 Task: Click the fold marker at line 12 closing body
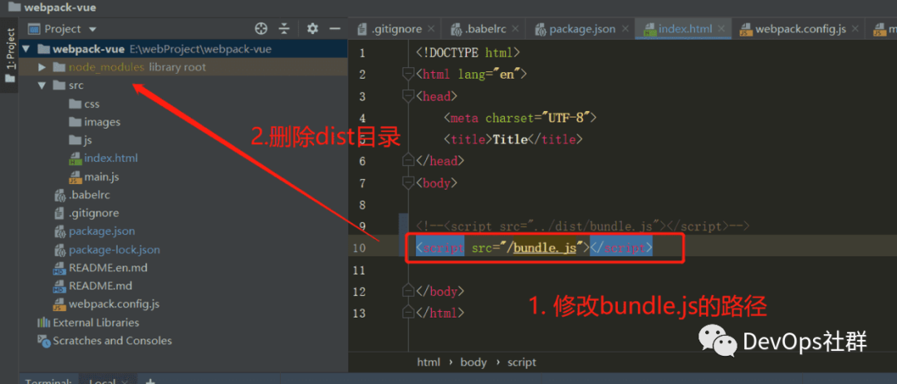[x=408, y=291]
